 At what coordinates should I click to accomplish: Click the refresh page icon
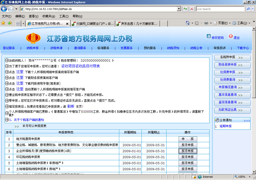(x=185, y=9)
